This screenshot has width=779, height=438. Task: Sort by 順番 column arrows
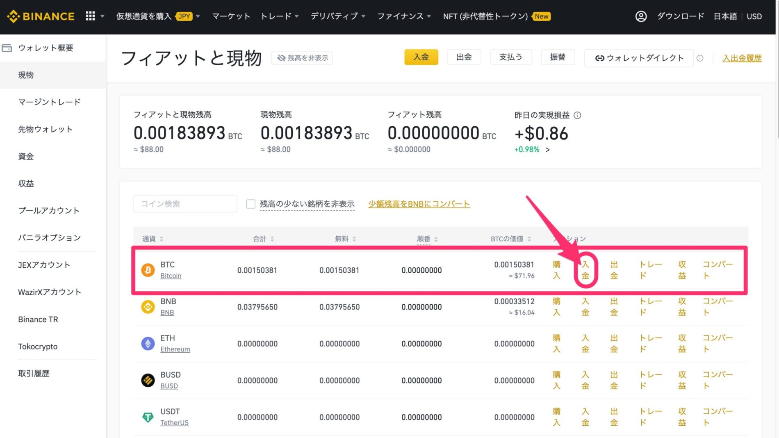[436, 239]
